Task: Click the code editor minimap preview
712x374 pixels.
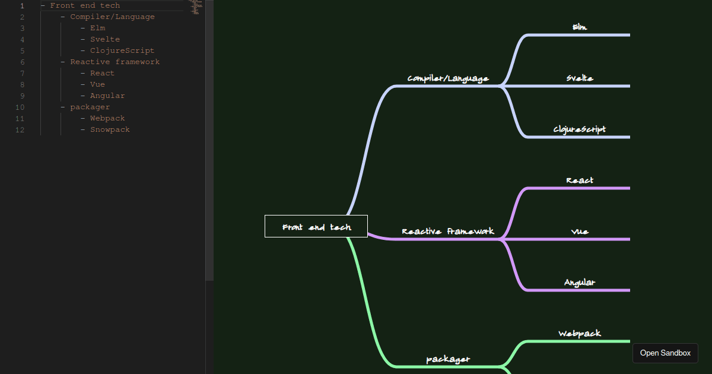Action: (x=195, y=7)
